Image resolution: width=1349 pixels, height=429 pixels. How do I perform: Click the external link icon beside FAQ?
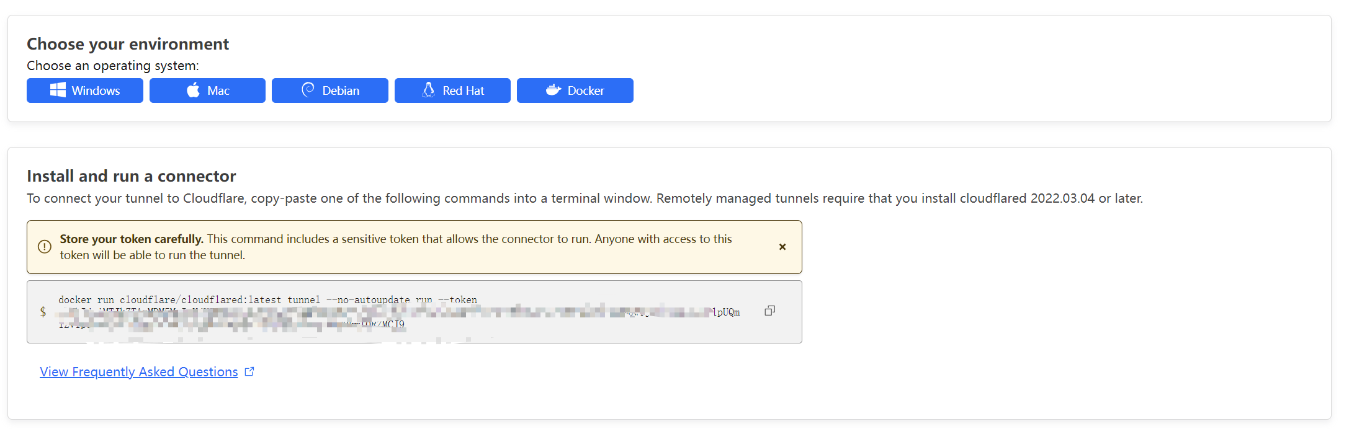coord(249,371)
